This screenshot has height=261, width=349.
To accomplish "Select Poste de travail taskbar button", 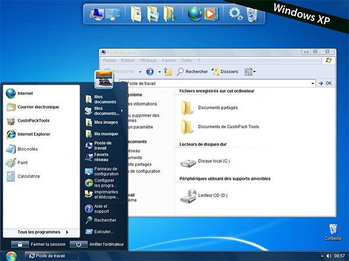I will coord(51,256).
